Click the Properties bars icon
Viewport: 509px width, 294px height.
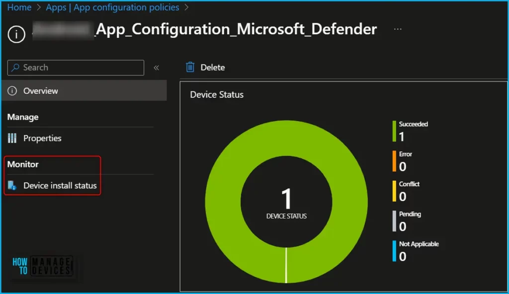(x=12, y=138)
